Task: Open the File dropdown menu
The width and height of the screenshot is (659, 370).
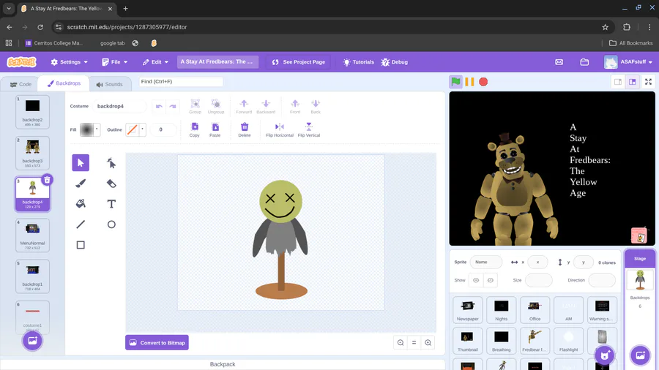Action: (x=115, y=62)
